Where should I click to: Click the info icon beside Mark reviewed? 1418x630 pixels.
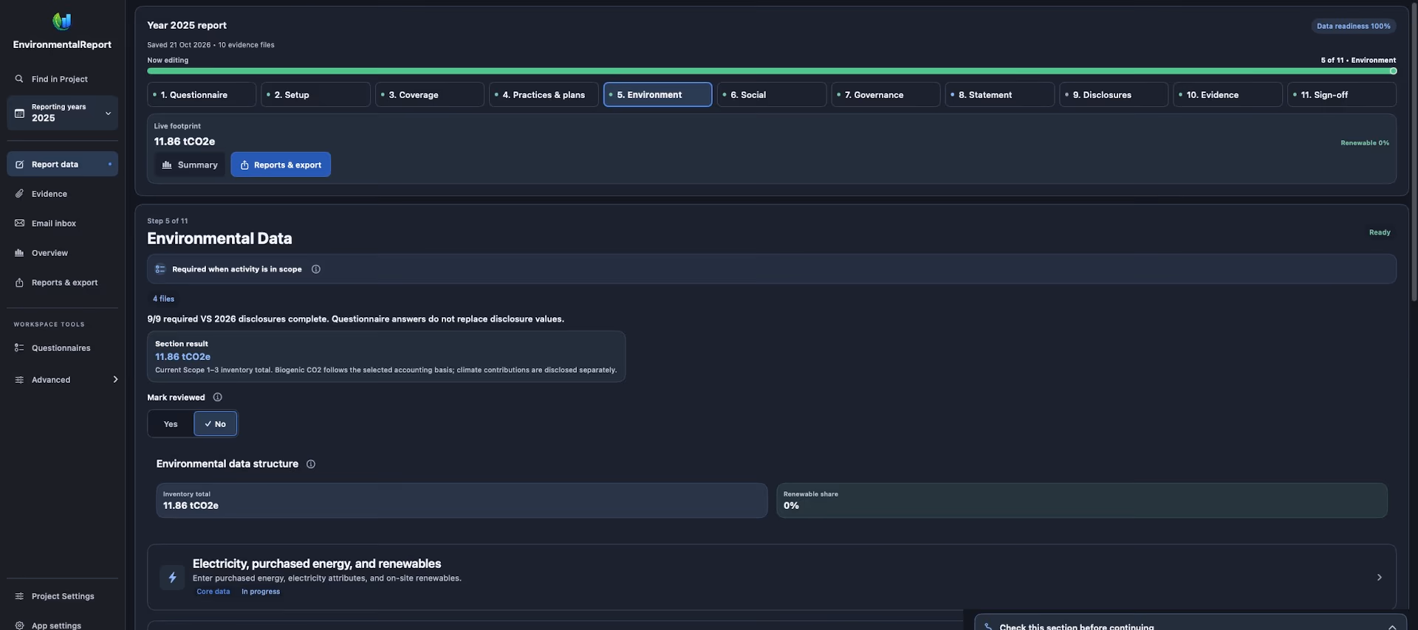pos(217,398)
